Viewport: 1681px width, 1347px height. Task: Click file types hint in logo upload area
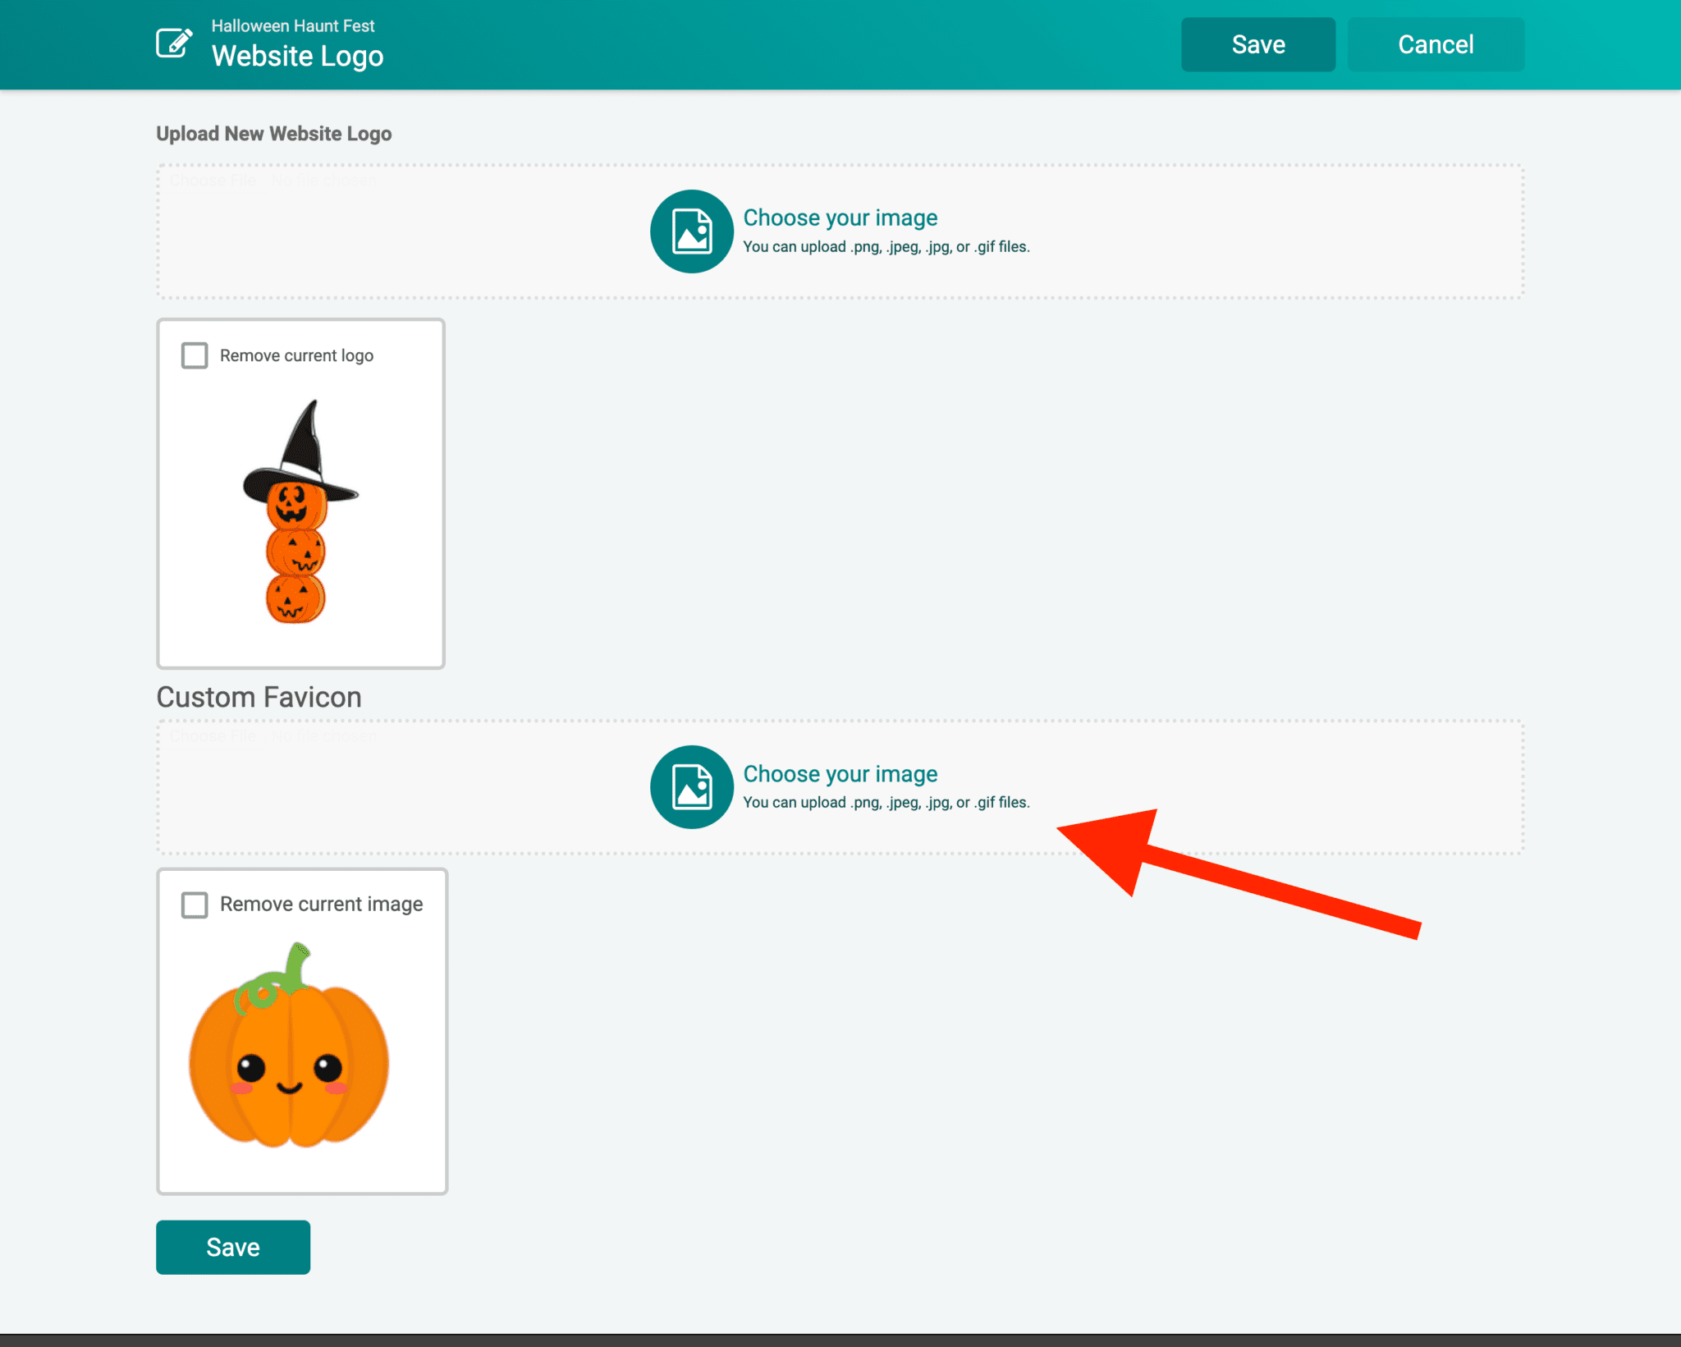click(x=886, y=247)
